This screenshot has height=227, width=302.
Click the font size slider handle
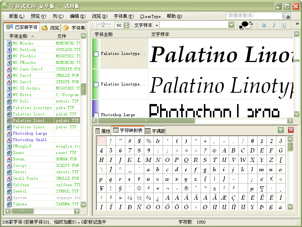point(103,25)
